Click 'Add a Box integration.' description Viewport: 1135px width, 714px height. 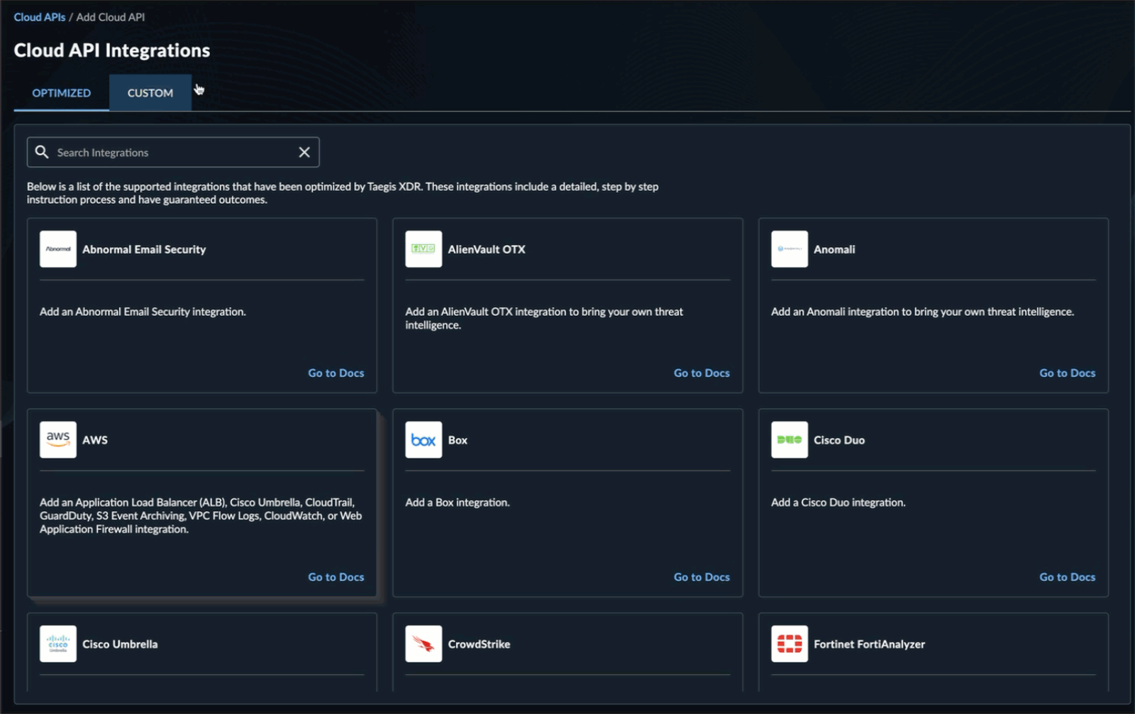(458, 502)
